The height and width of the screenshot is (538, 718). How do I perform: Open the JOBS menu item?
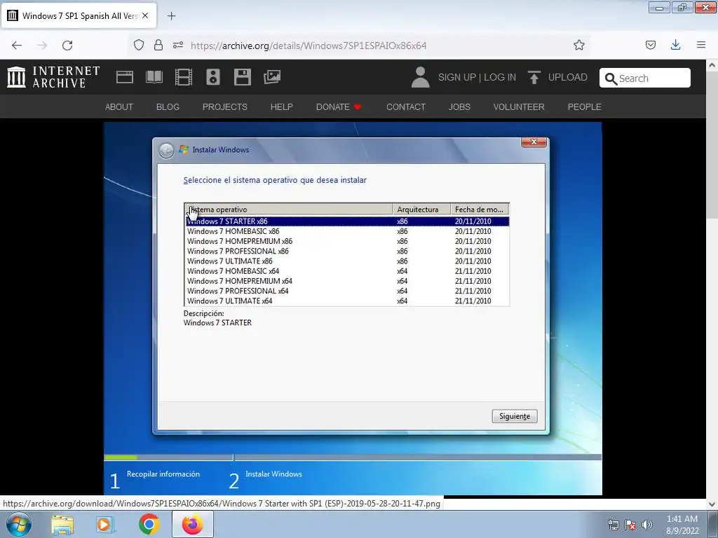coord(459,107)
